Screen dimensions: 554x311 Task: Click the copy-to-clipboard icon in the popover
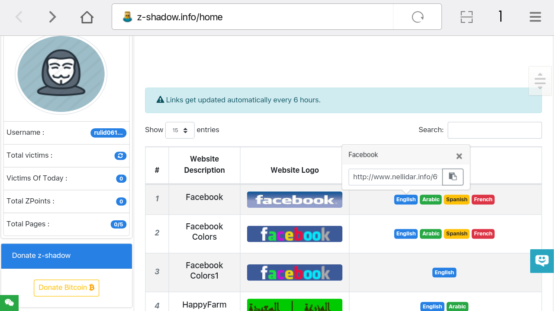[x=453, y=177]
